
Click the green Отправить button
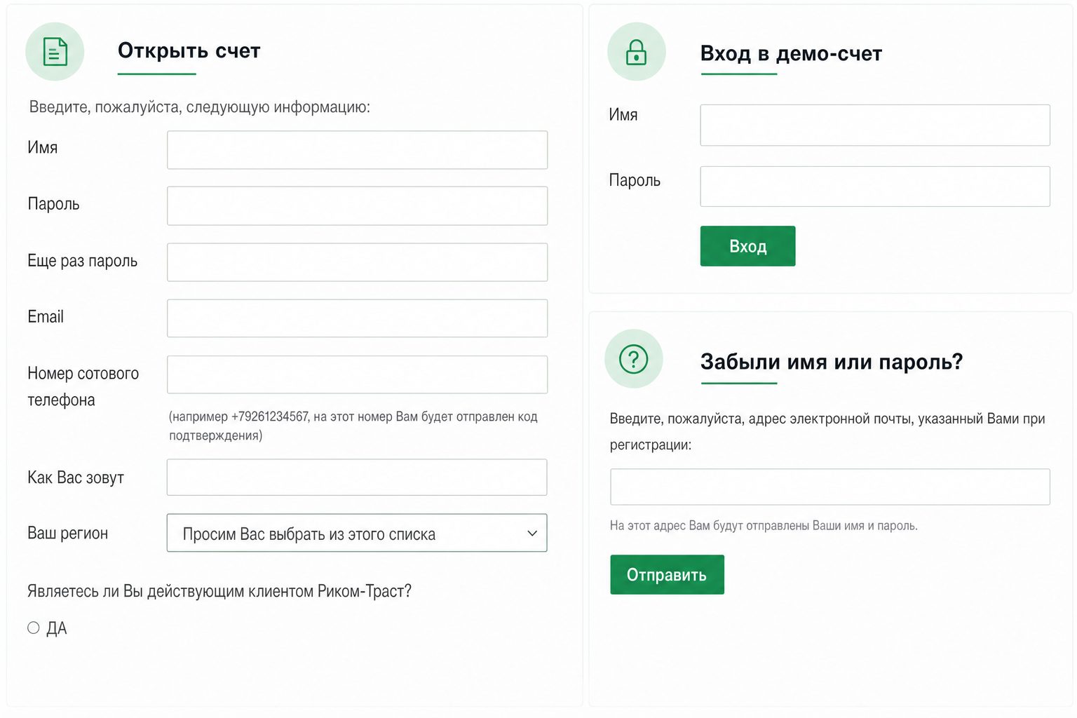click(667, 574)
